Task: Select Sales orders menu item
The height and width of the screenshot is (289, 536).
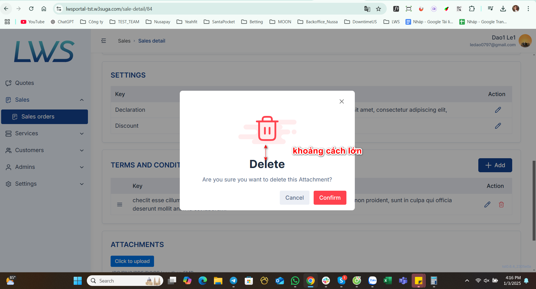Action: point(45,117)
